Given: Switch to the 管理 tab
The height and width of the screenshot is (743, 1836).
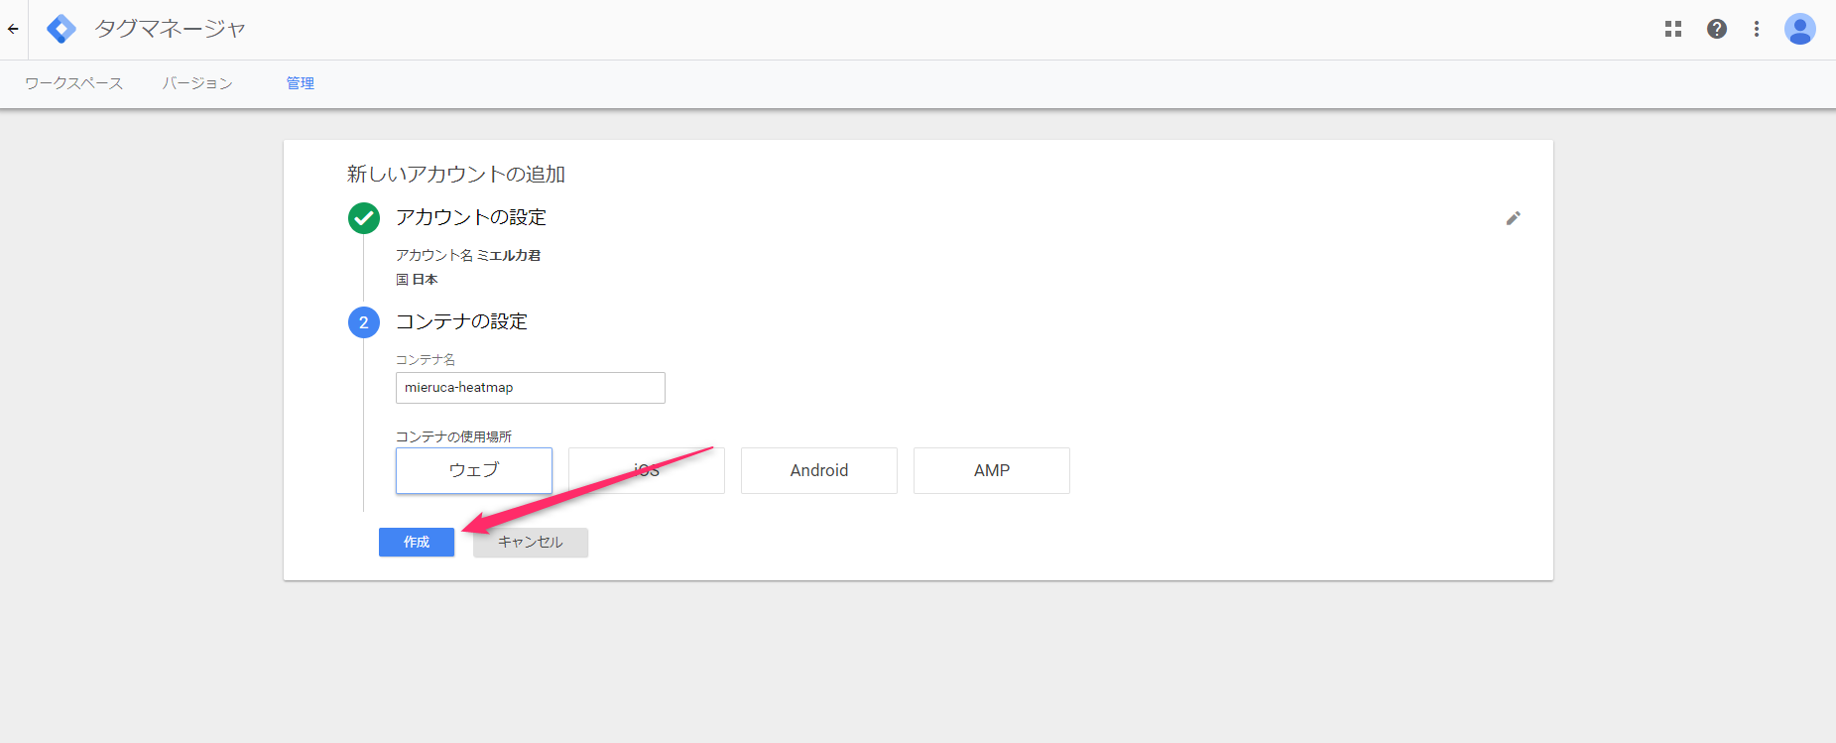Looking at the screenshot, I should 301,83.
